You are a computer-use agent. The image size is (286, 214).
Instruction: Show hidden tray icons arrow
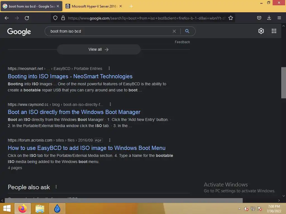pos(239,209)
